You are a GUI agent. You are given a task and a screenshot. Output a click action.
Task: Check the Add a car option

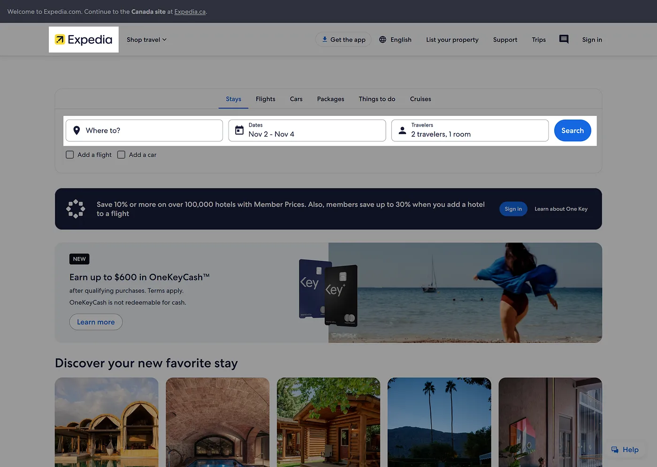tap(121, 155)
